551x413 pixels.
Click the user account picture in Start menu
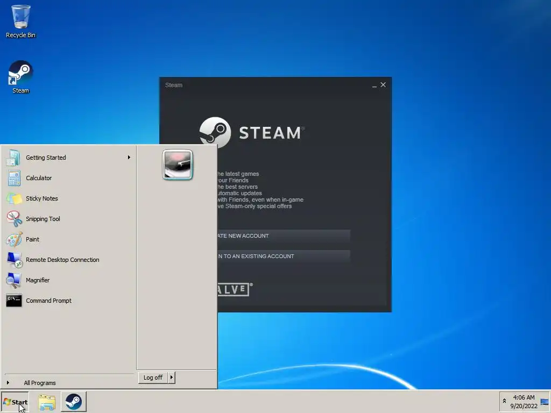pos(178,165)
